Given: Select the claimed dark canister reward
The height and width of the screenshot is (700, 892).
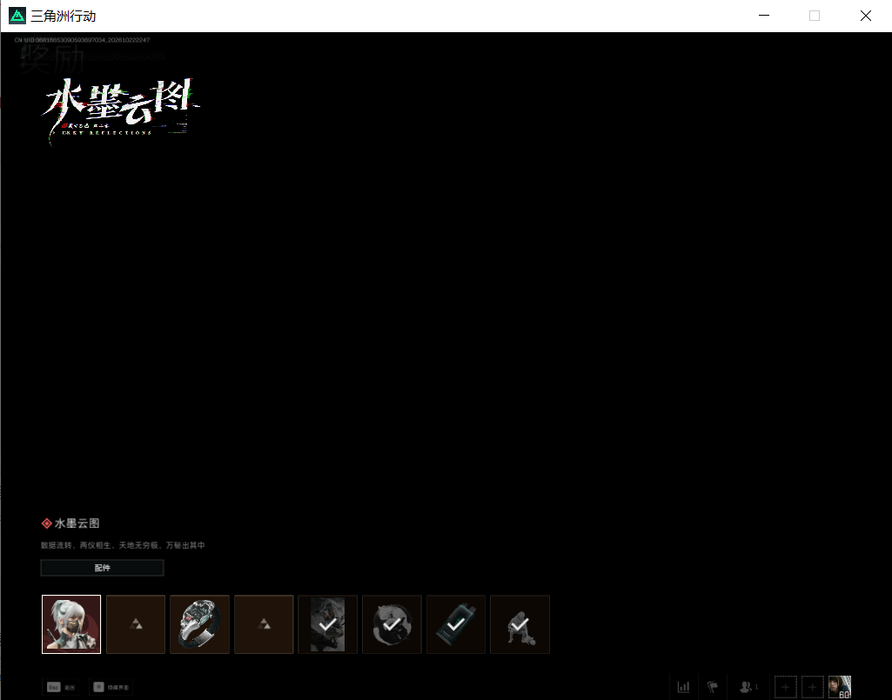Looking at the screenshot, I should tap(456, 623).
